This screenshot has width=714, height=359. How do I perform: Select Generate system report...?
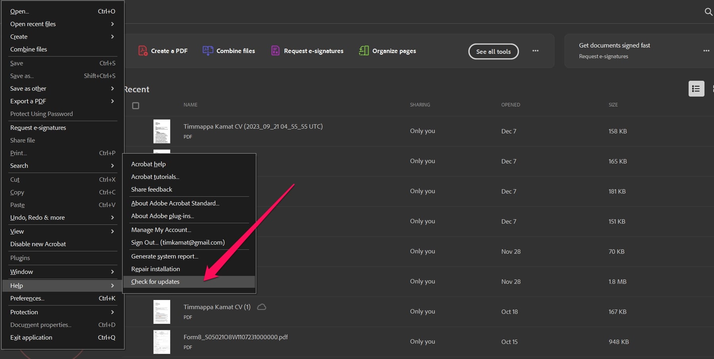(189, 256)
